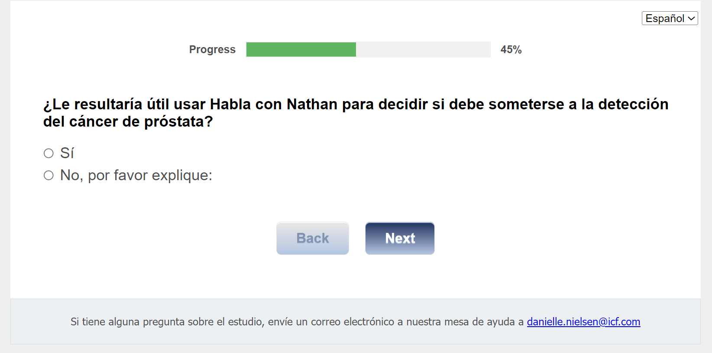The image size is (712, 353).
Task: Choose the 'No, por favor explique:' label
Action: [x=136, y=175]
